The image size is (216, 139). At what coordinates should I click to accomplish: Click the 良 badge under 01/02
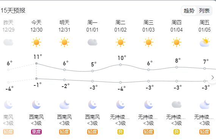pos(121,132)
